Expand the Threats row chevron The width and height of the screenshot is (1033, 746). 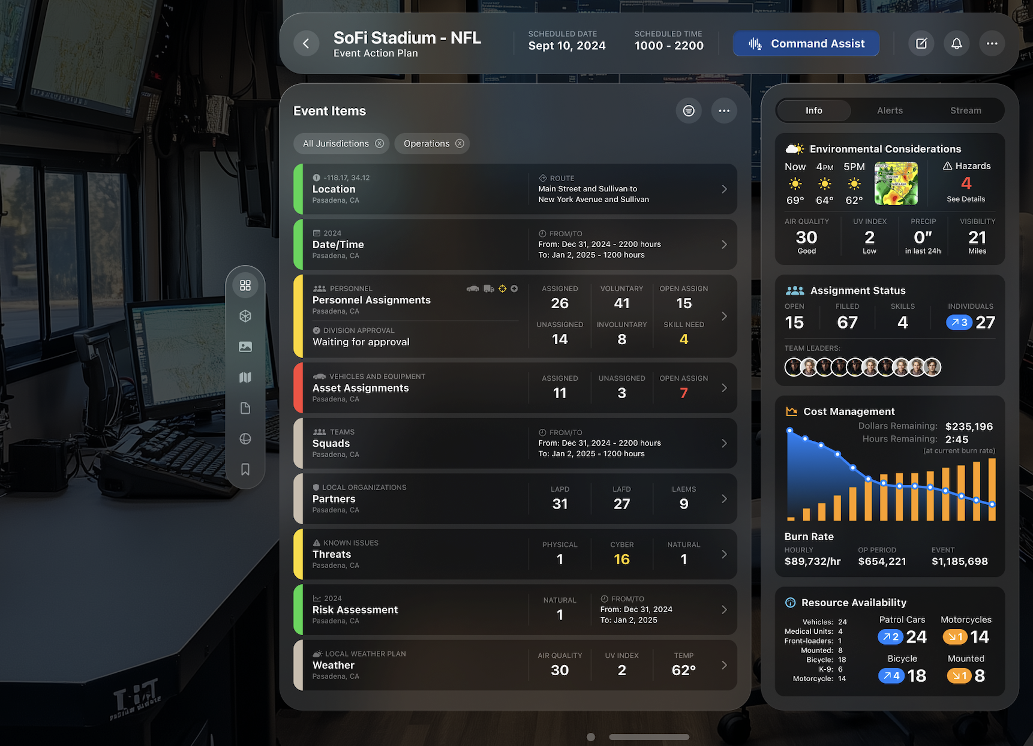coord(724,554)
